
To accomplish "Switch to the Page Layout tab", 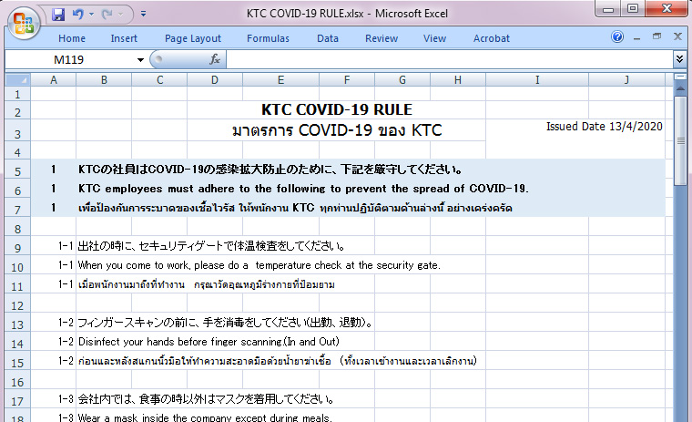I will [x=193, y=38].
